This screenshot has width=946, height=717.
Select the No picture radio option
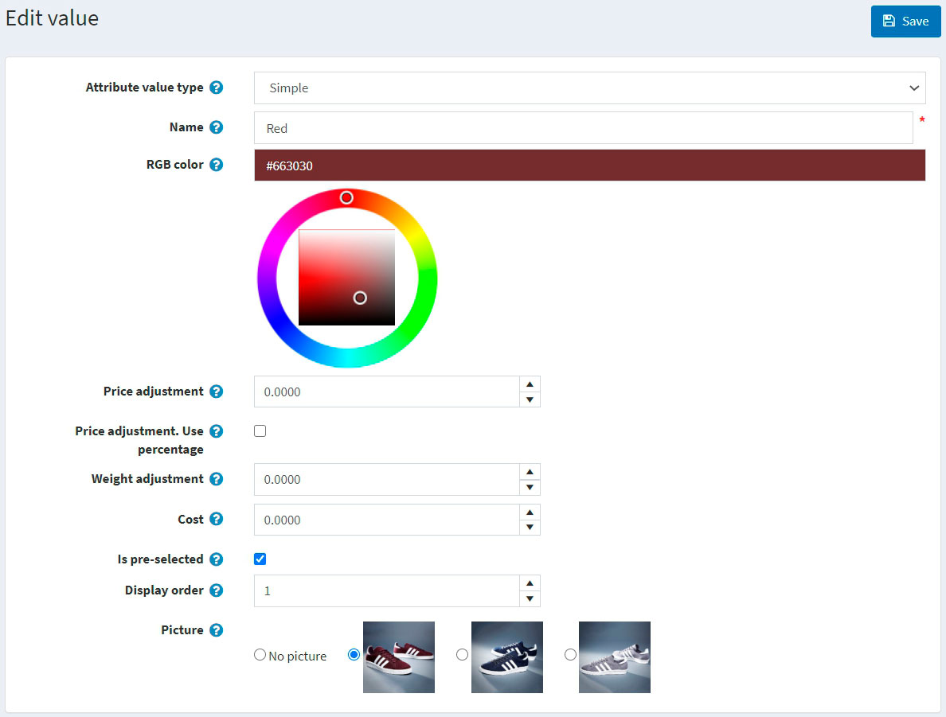[x=260, y=655]
